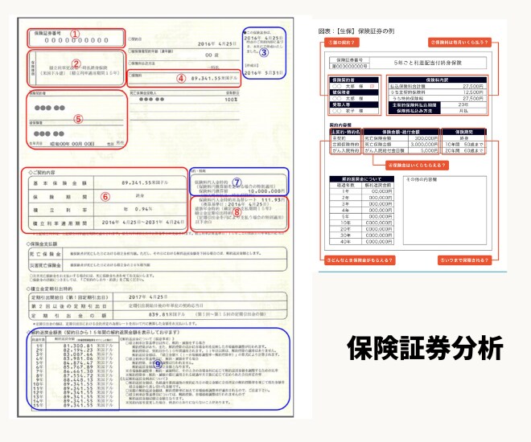Click the 基本保険金額 row label
This screenshot has height=442, width=531.
tap(60, 183)
